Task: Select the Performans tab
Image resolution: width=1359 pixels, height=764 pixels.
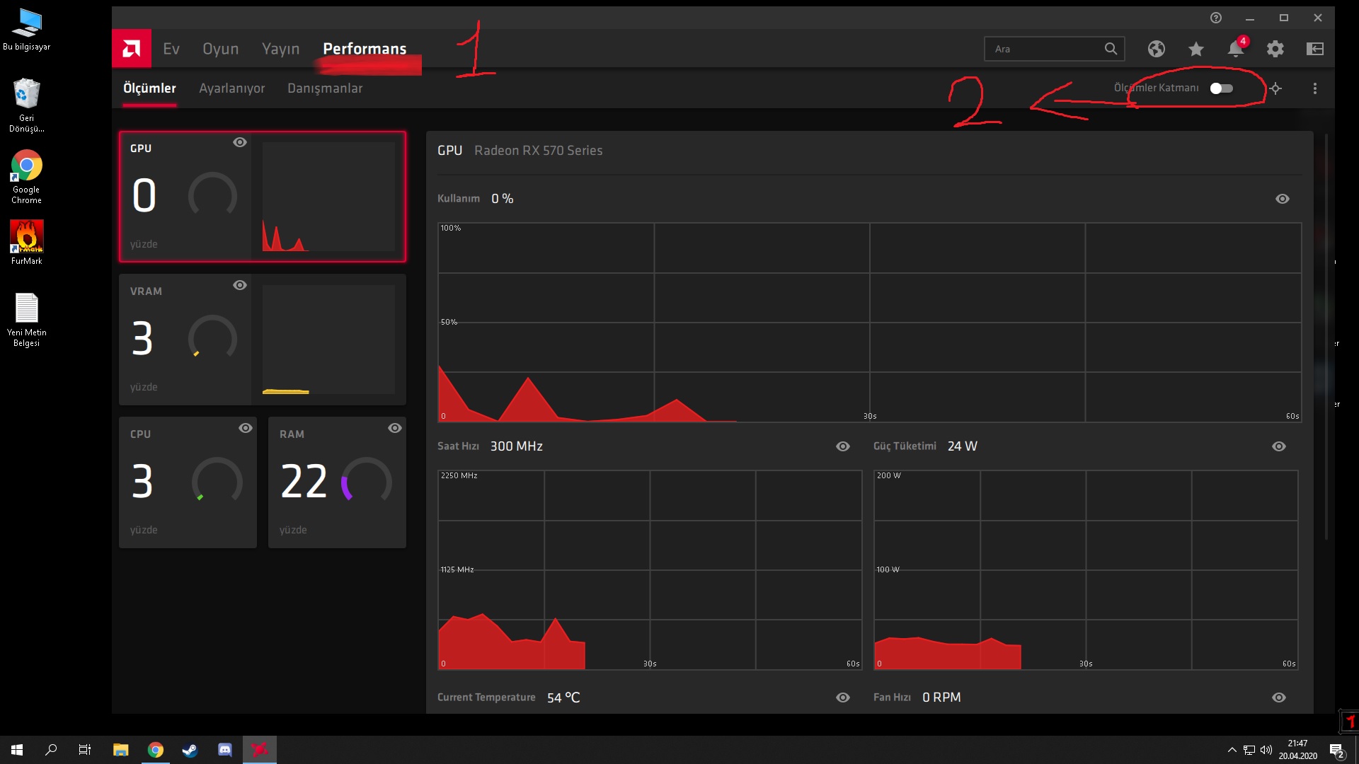Action: tap(365, 49)
